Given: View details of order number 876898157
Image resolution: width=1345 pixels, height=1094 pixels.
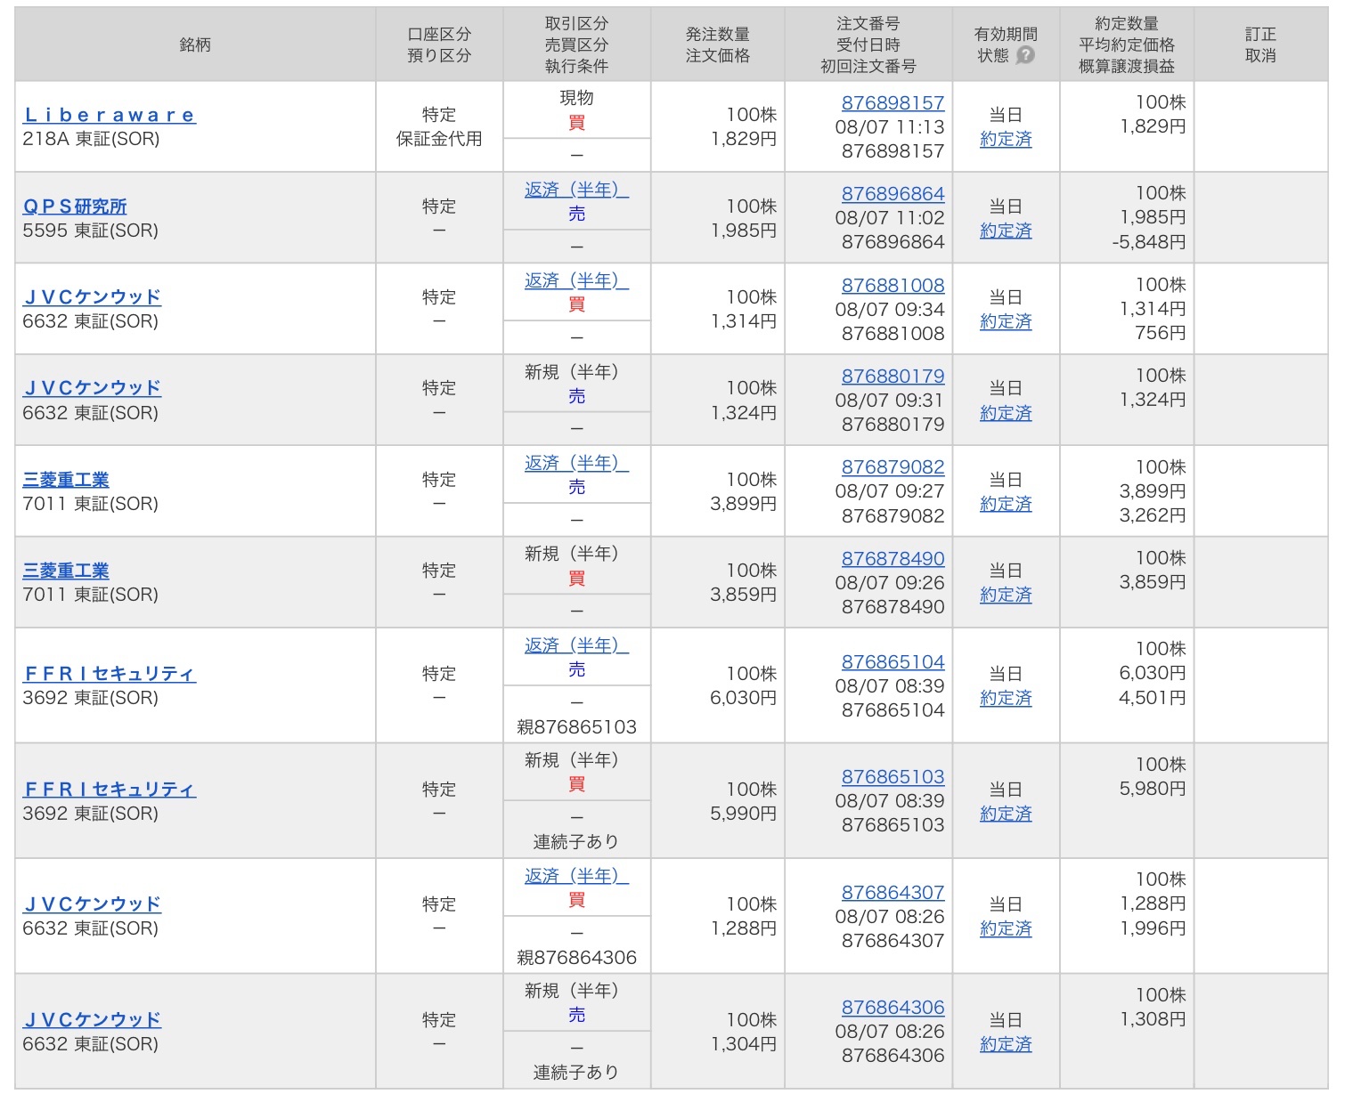Looking at the screenshot, I should tap(893, 102).
